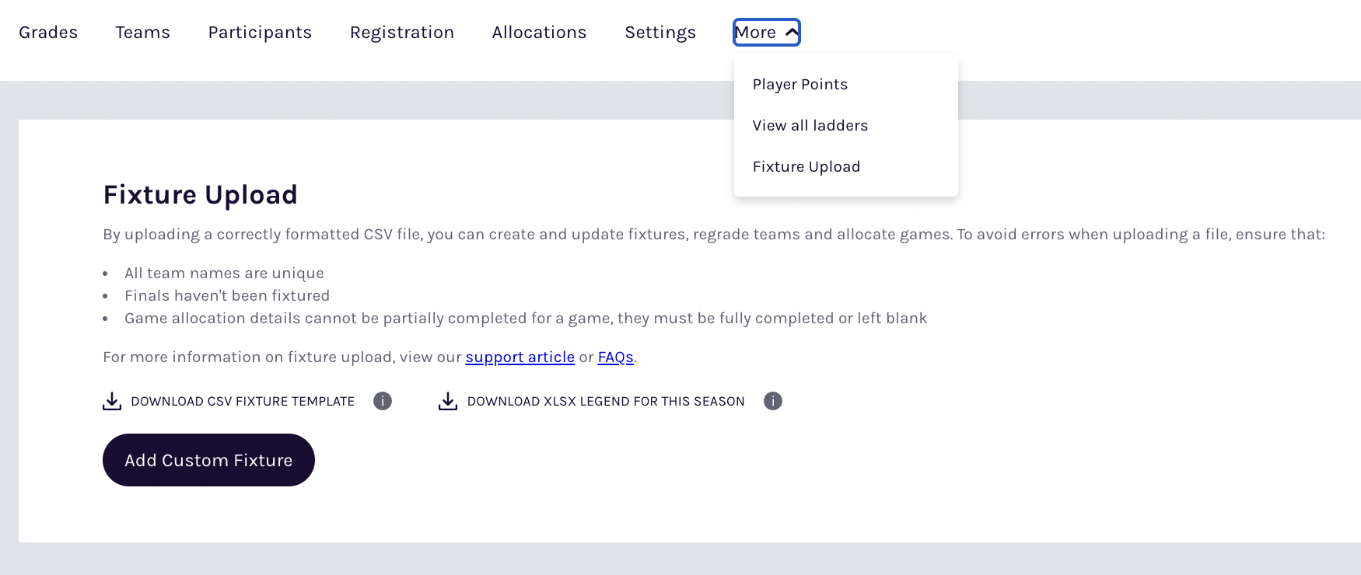Click Download XLSX Legend For This Season
Image resolution: width=1361 pixels, height=575 pixels.
click(x=606, y=402)
